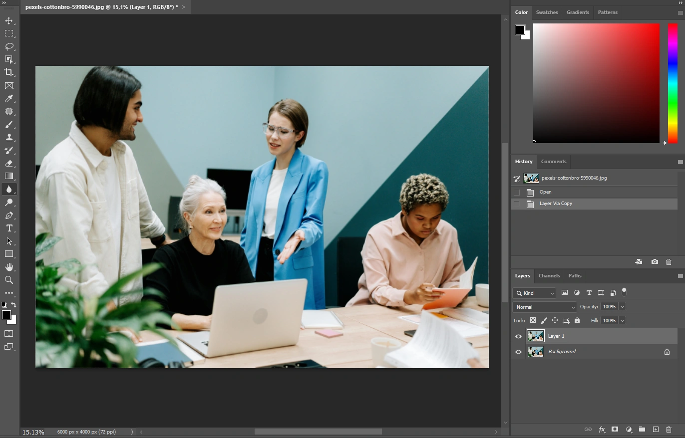685x438 pixels.
Task: Toggle filter for pixel layers
Action: coord(565,293)
